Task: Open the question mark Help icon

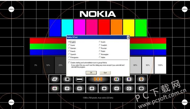Action: pyautogui.click(x=141, y=79)
